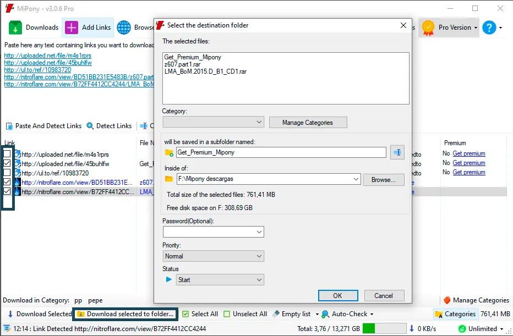Screen dimensions: 513x336
Task: Click the Inside of folder icon
Action: point(169,179)
